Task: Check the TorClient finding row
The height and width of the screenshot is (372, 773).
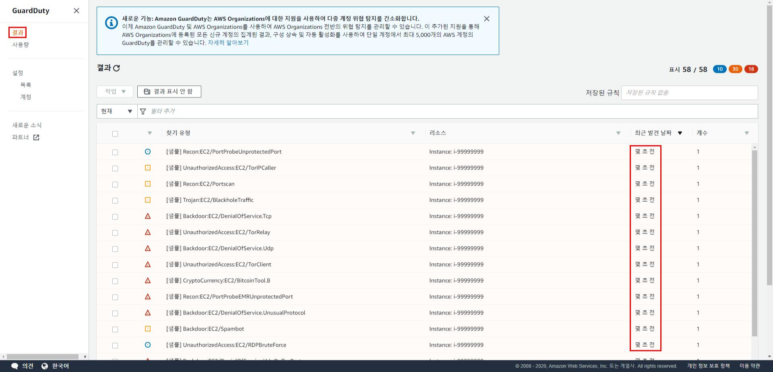Action: 115,265
